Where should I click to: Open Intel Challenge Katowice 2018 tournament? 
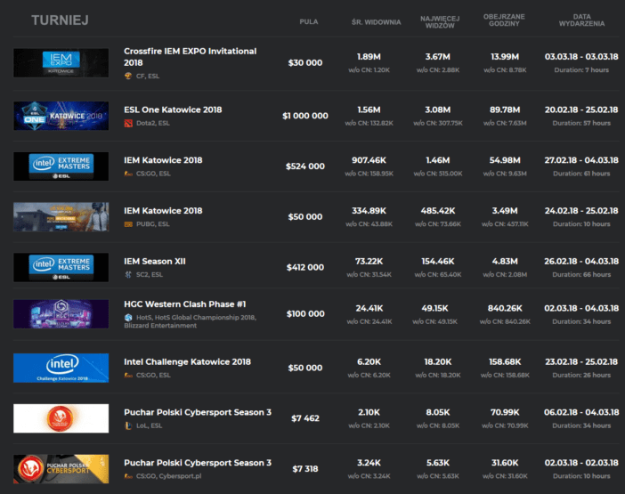pos(187,361)
